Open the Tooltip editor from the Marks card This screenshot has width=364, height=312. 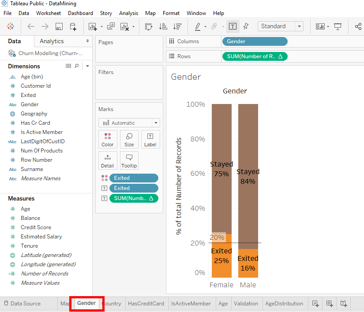coord(129,160)
